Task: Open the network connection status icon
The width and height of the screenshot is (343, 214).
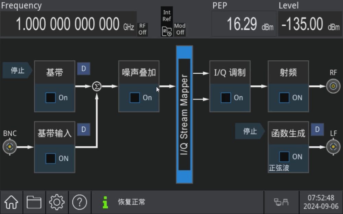Action: 281,202
